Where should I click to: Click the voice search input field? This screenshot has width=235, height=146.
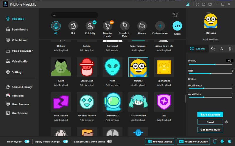click(x=75, y=15)
